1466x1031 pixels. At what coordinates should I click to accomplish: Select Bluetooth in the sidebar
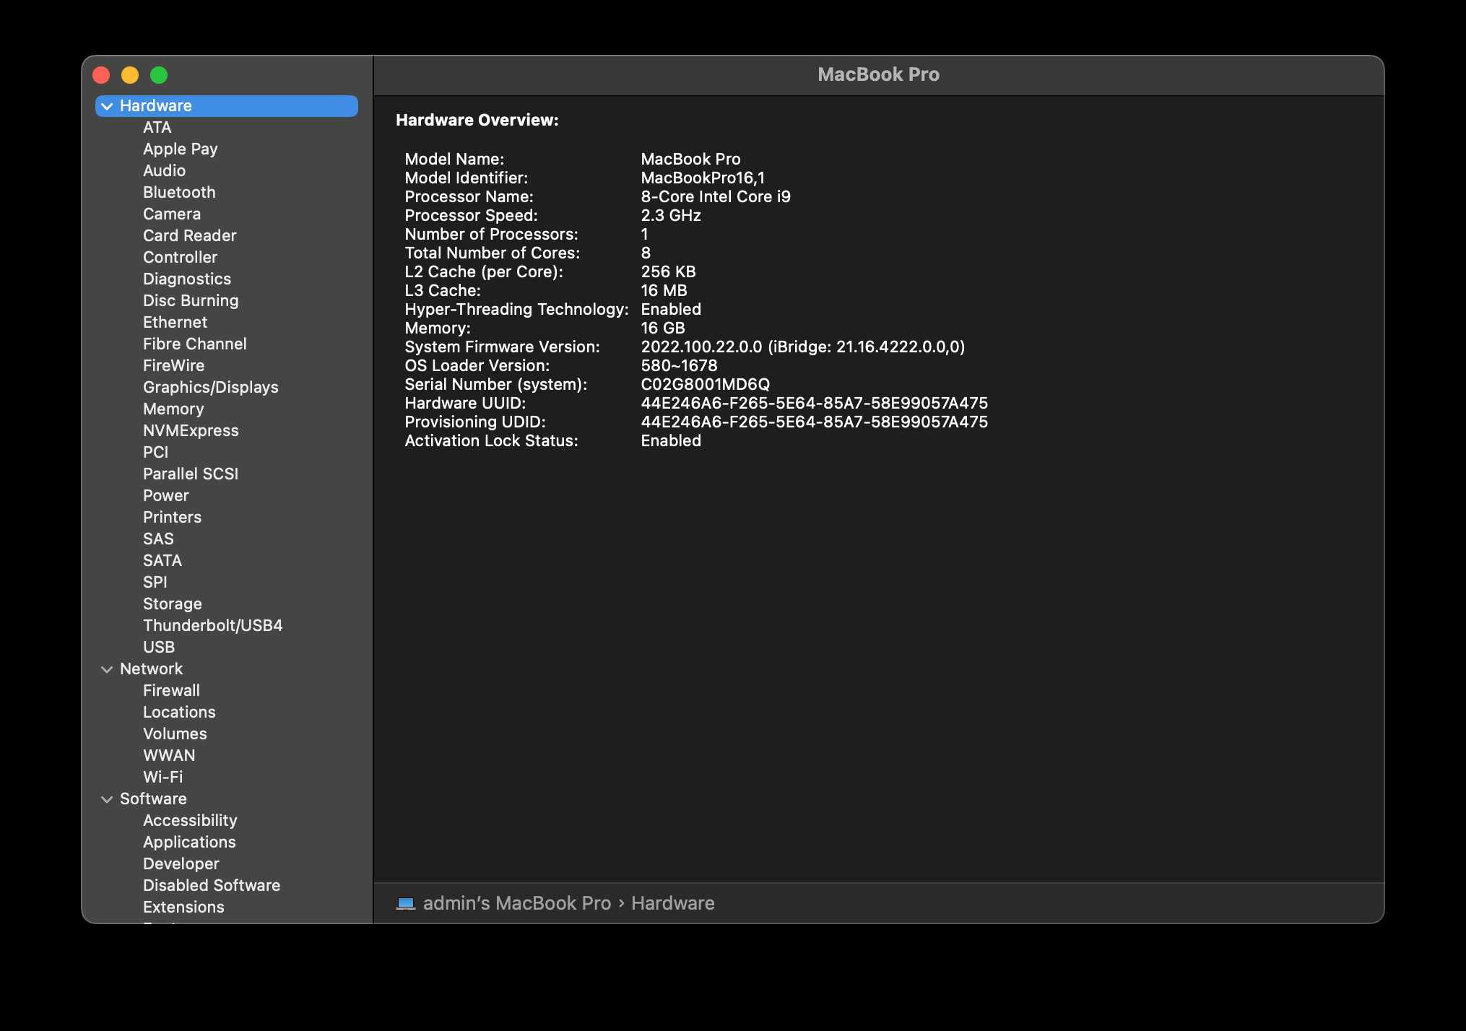click(x=179, y=193)
